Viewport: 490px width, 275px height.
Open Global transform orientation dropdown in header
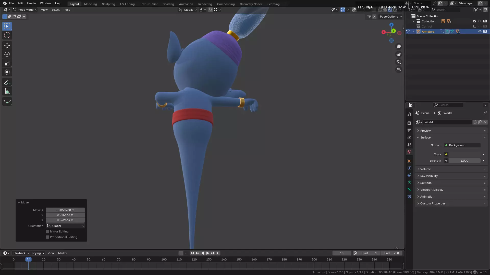pyautogui.click(x=188, y=10)
